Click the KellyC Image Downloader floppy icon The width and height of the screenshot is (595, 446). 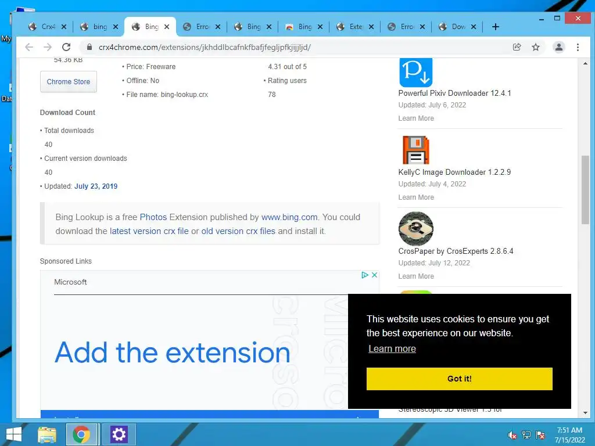[x=416, y=150]
